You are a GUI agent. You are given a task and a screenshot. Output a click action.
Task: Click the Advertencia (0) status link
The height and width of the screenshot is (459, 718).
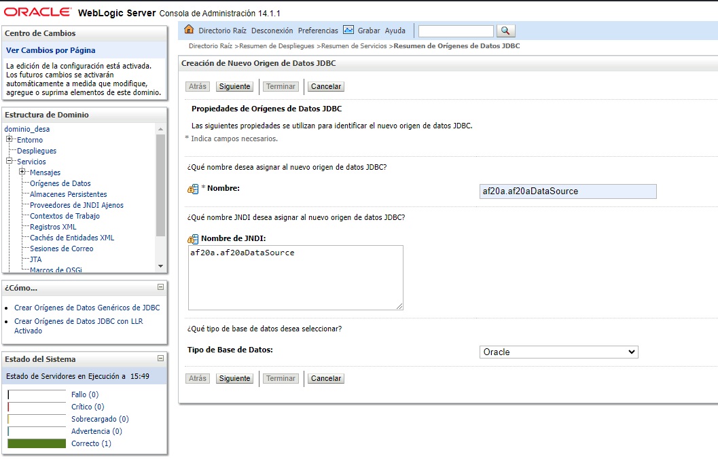96,432
